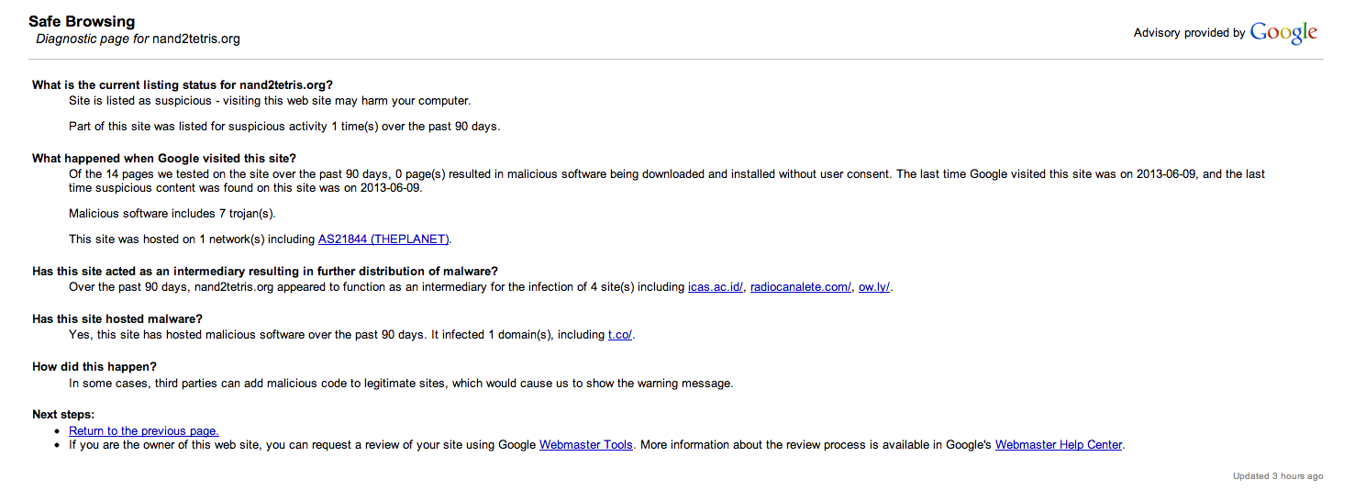Open the t.co/ infected domain link

click(620, 335)
